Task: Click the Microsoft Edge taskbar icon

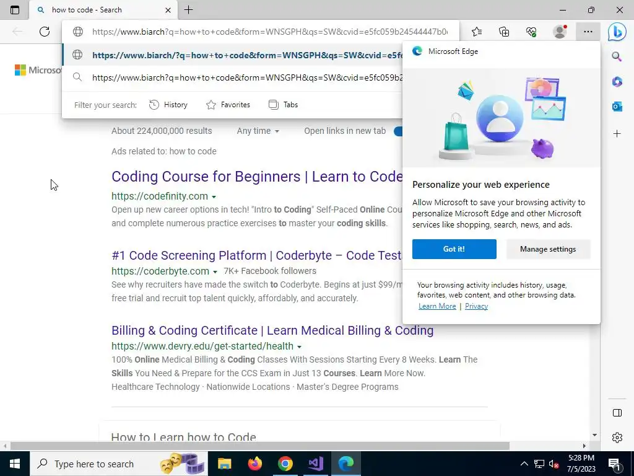Action: pos(346,464)
